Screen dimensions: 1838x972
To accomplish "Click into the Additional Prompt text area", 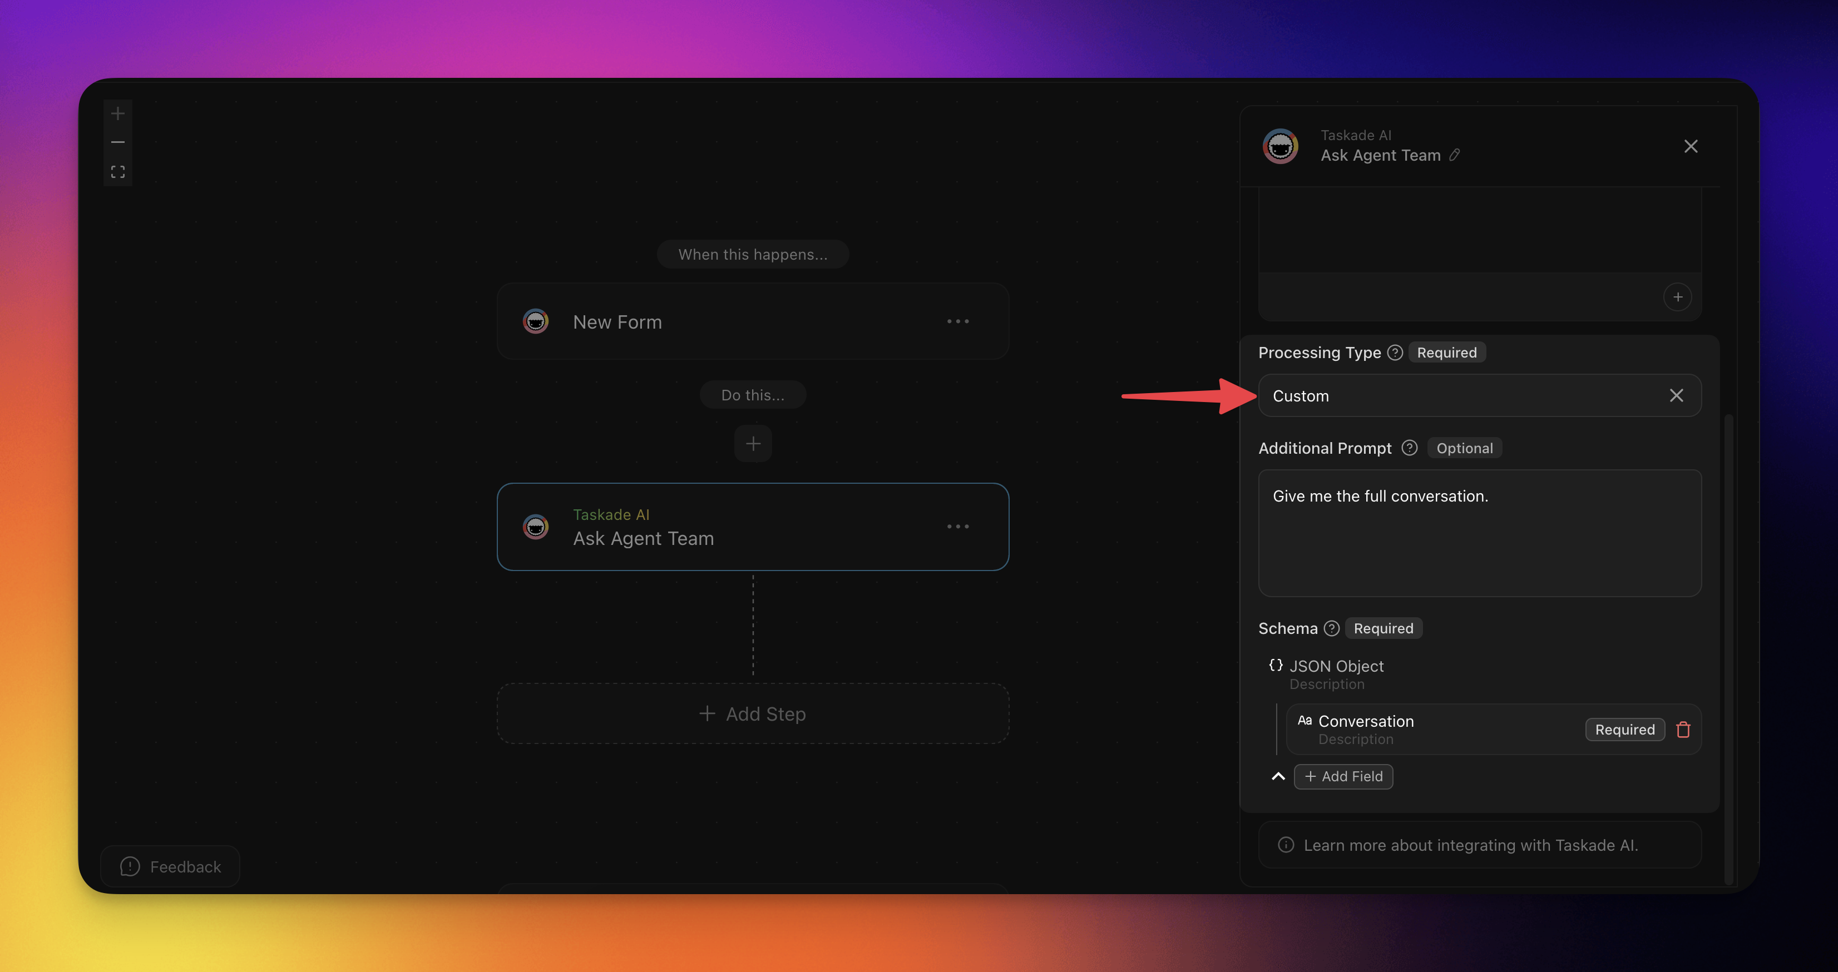I will 1479,542.
